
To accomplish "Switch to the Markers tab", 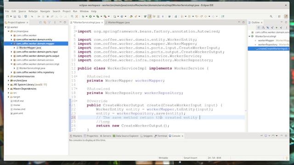I will [x=76, y=136].
